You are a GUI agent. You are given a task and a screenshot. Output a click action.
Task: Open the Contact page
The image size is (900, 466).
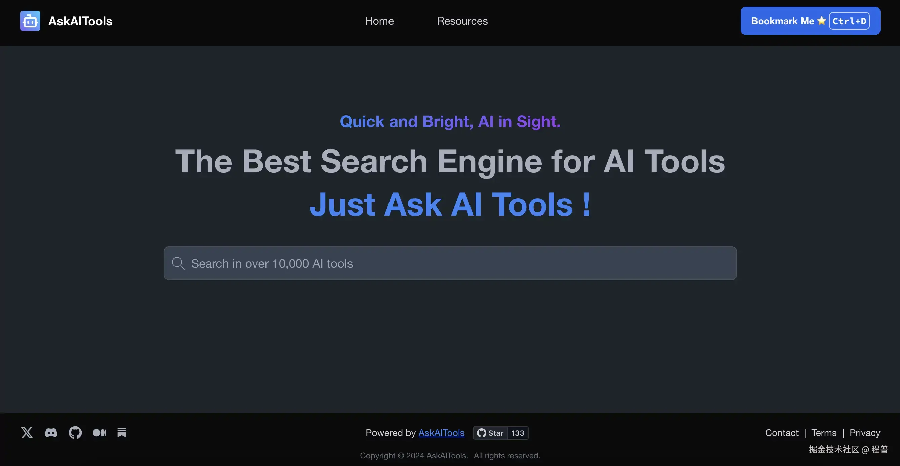tap(782, 433)
